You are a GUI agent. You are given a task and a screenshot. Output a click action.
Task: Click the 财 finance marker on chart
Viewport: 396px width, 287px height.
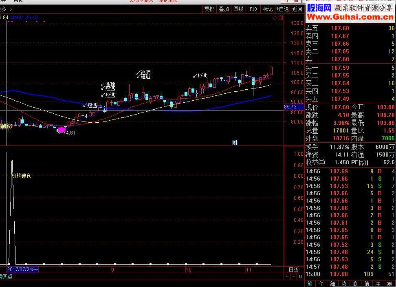point(235,143)
